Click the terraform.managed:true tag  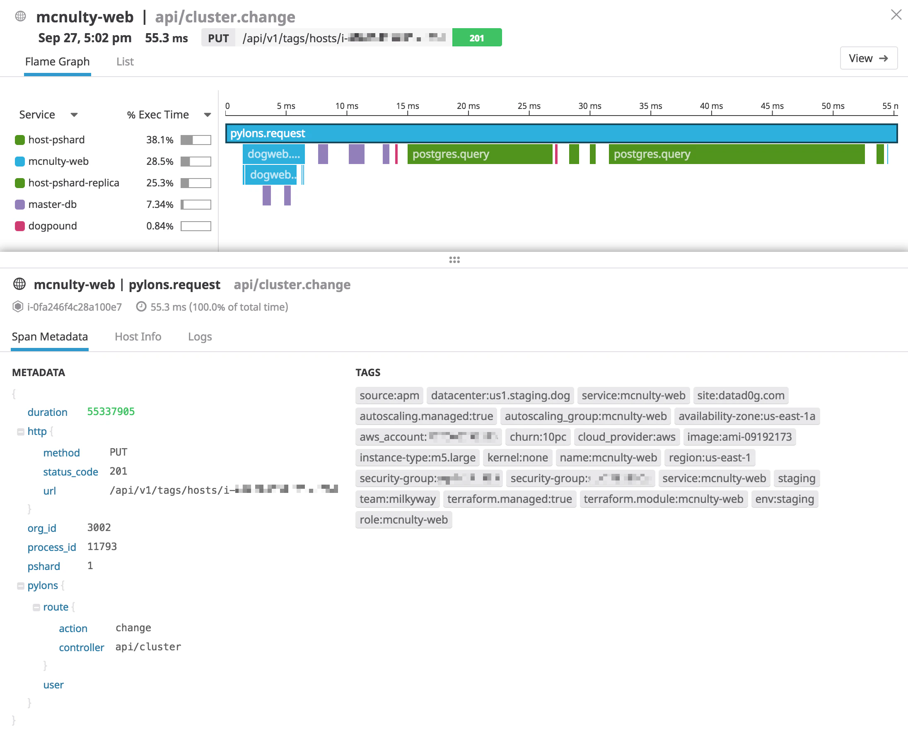[x=510, y=499]
